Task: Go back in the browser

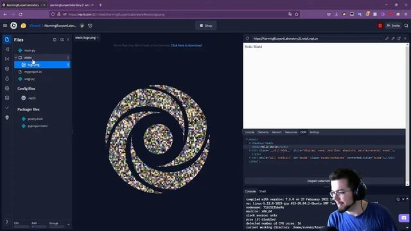Action: click(5, 14)
